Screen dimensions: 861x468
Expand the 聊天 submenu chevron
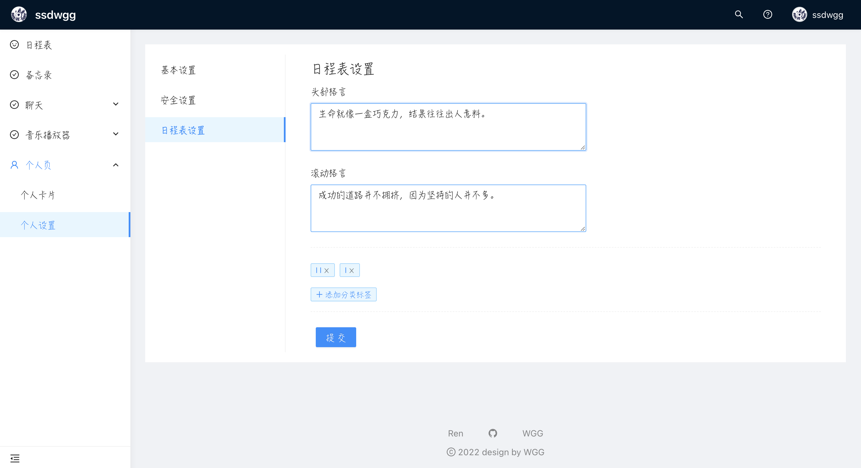click(116, 104)
